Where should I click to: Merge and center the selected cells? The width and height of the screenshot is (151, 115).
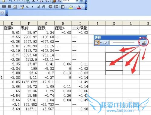click(x=15, y=7)
